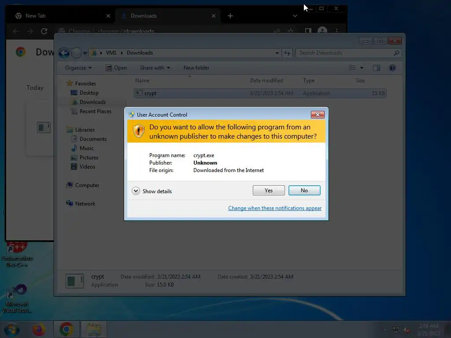Click the network tray icon
The height and width of the screenshot is (338, 451).
396,330
